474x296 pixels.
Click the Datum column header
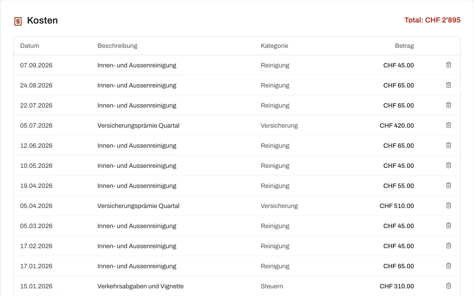[x=30, y=46]
